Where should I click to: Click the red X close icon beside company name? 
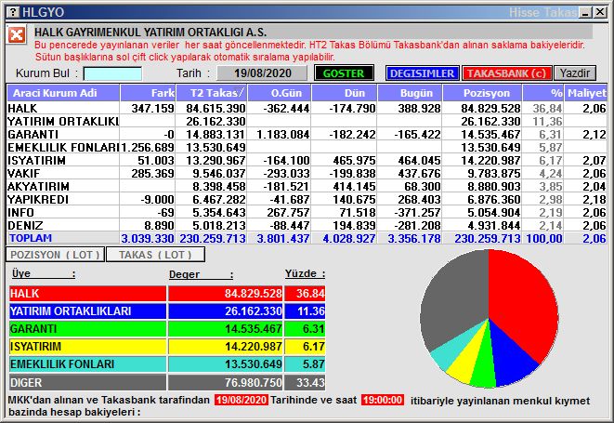point(17,35)
